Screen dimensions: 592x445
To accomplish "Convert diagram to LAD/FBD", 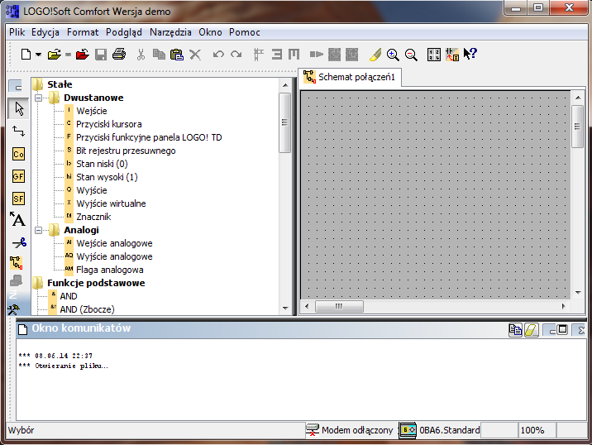I will pyautogui.click(x=452, y=55).
